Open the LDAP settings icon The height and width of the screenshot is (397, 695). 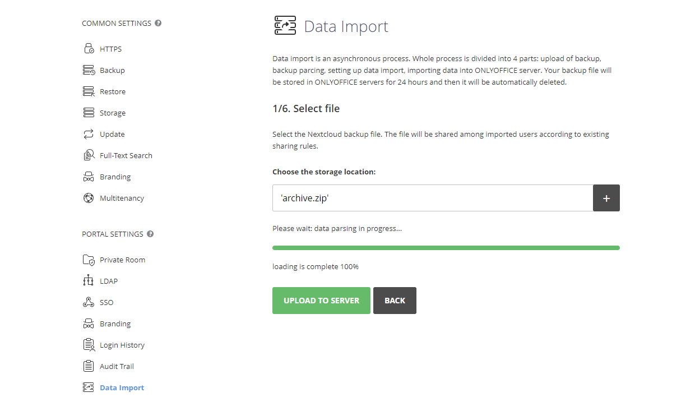click(x=89, y=280)
